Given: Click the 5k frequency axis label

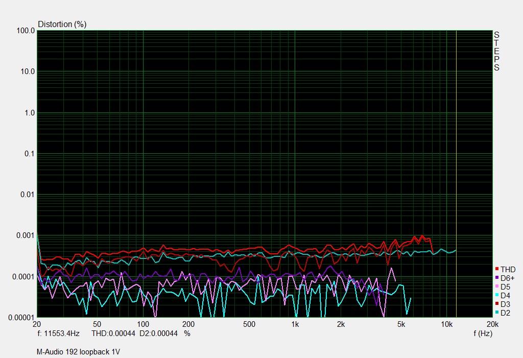Looking at the screenshot, I should pos(401,324).
